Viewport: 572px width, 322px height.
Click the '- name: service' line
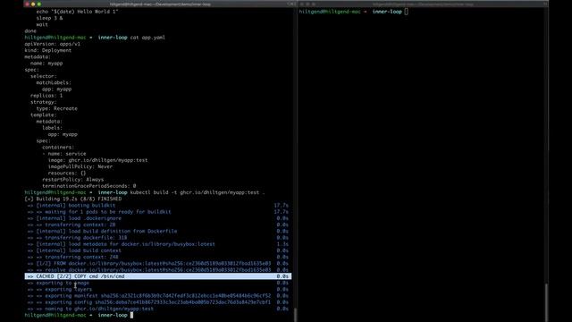(63, 154)
